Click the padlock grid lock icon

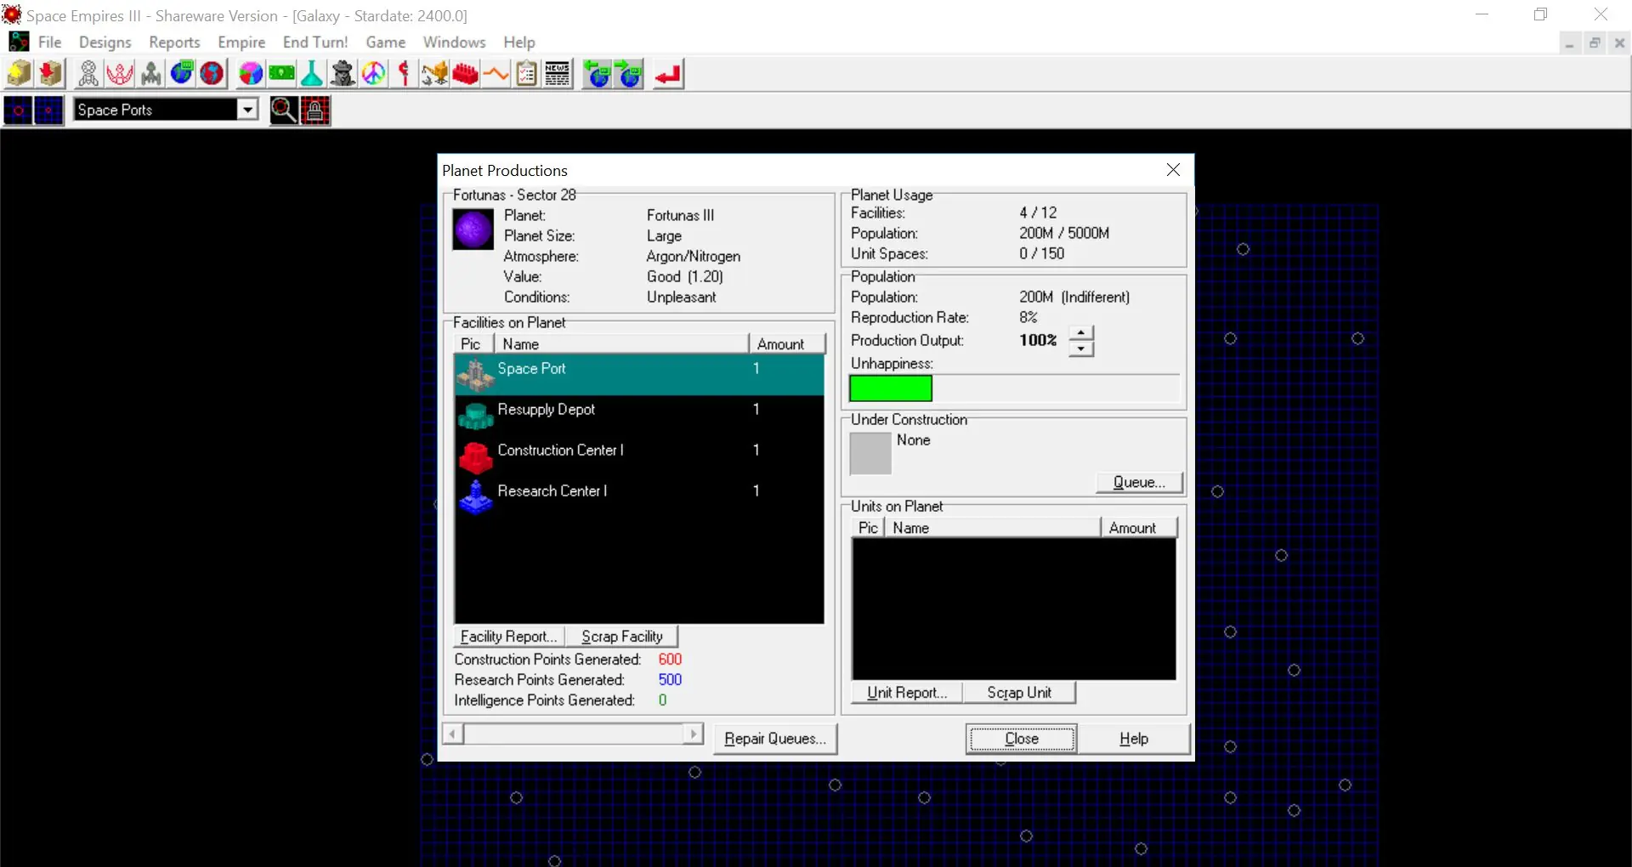315,110
